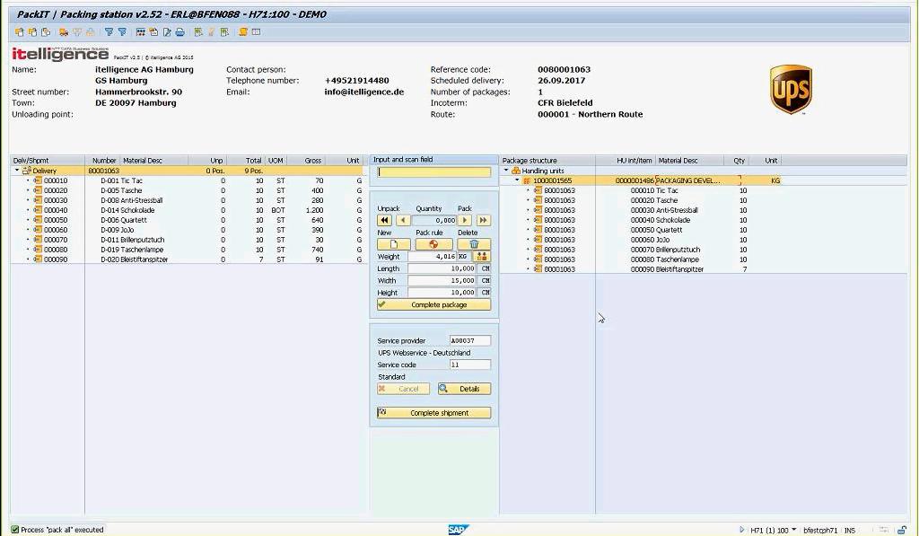Image resolution: width=919 pixels, height=536 pixels.
Task: Click into the Input and scan field
Action: coord(434,171)
